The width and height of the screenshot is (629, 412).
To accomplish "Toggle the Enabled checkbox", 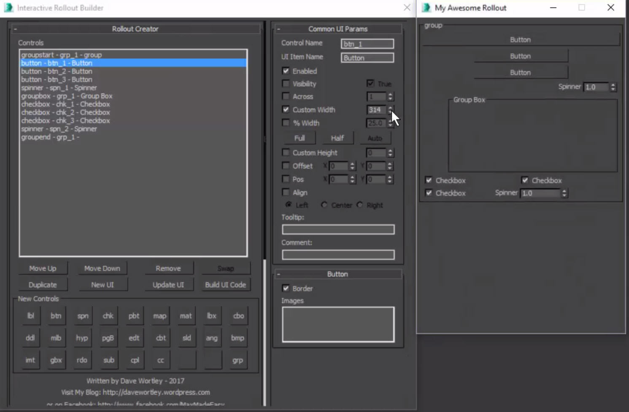I will (286, 71).
